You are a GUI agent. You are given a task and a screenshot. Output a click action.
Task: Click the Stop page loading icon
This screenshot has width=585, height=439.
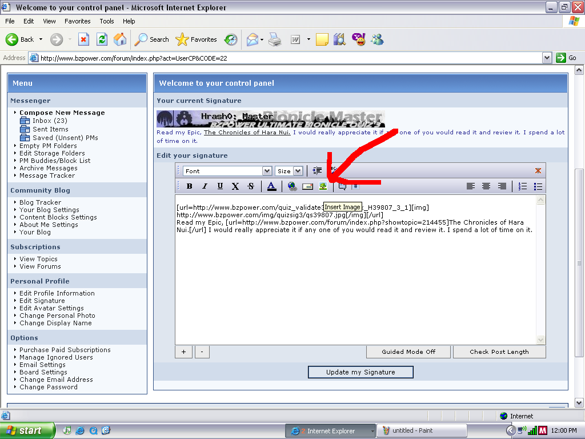(x=83, y=39)
